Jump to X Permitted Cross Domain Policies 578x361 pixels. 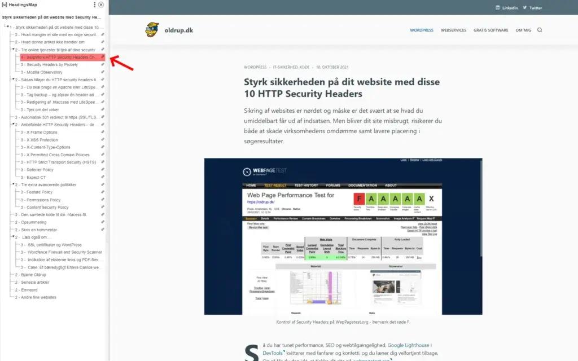click(55, 155)
